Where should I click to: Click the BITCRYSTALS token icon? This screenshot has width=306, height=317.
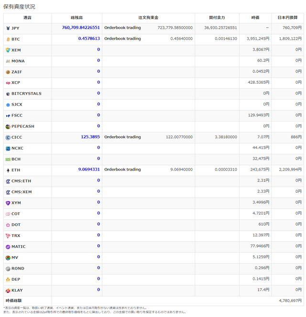pyautogui.click(x=8, y=94)
